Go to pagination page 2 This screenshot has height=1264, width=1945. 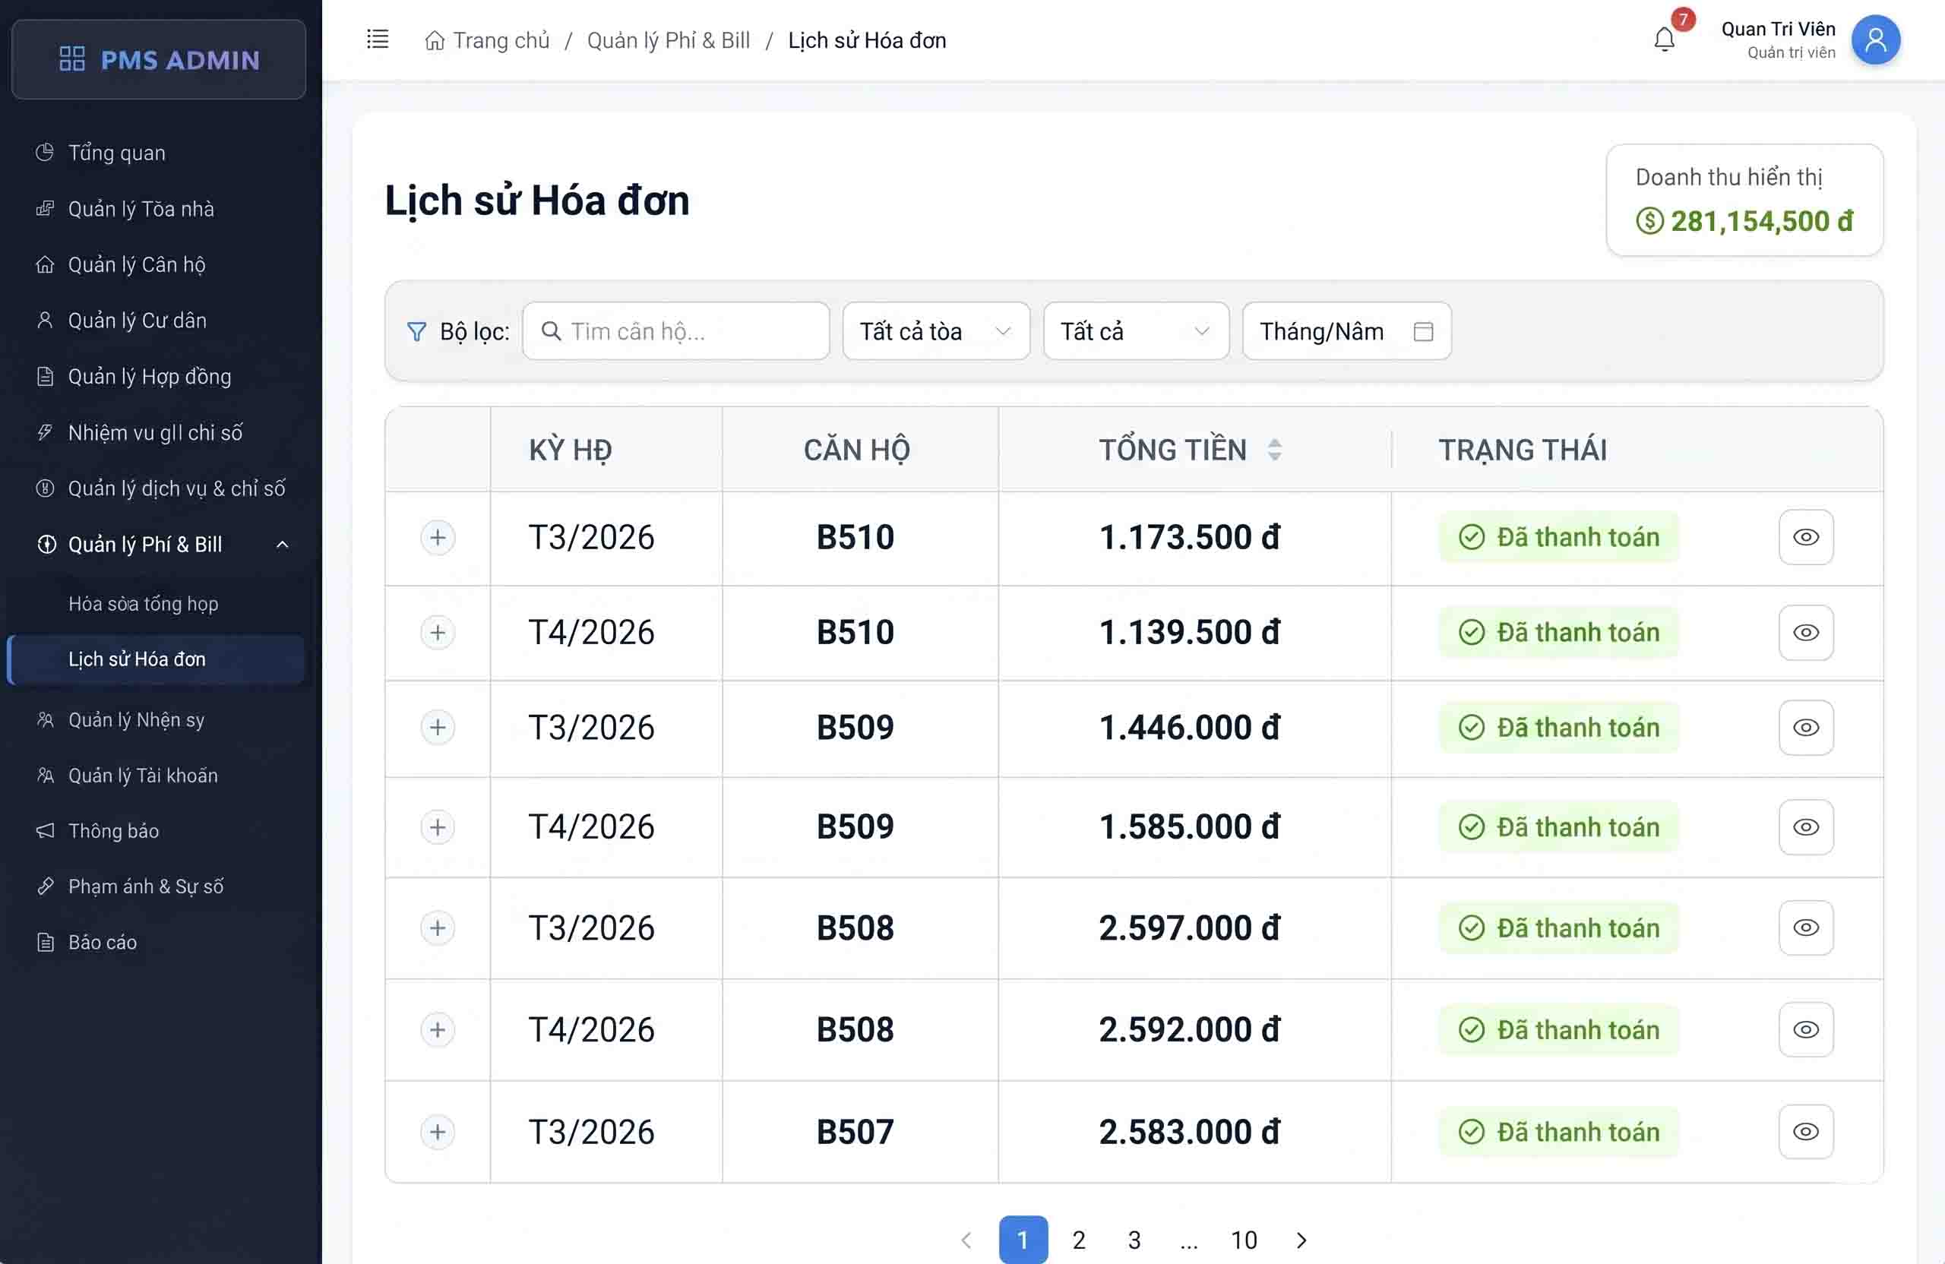[1079, 1240]
